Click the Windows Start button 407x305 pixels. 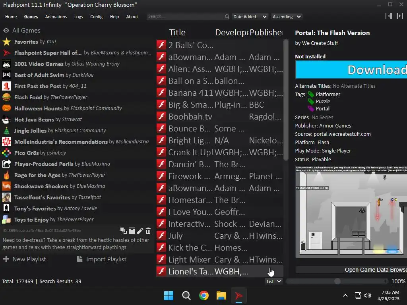[169, 295]
